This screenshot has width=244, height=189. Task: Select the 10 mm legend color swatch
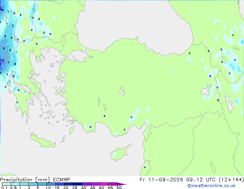point(51,184)
